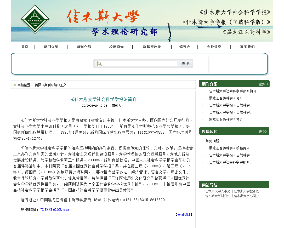Click the 学术理论研究部 banner heading
Image resolution: width=284 pixels, height=228 pixels.
click(x=124, y=32)
